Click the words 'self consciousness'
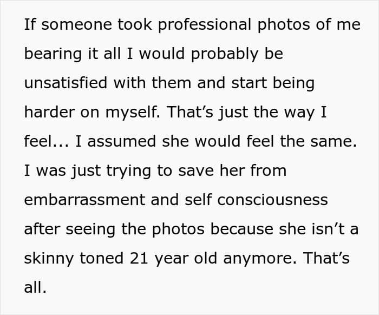379x315 pixels. coord(256,200)
